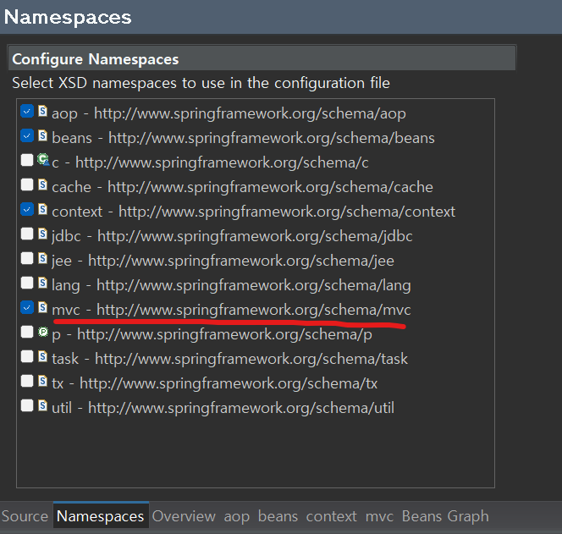Enable the jdbc namespace checkbox

[27, 234]
